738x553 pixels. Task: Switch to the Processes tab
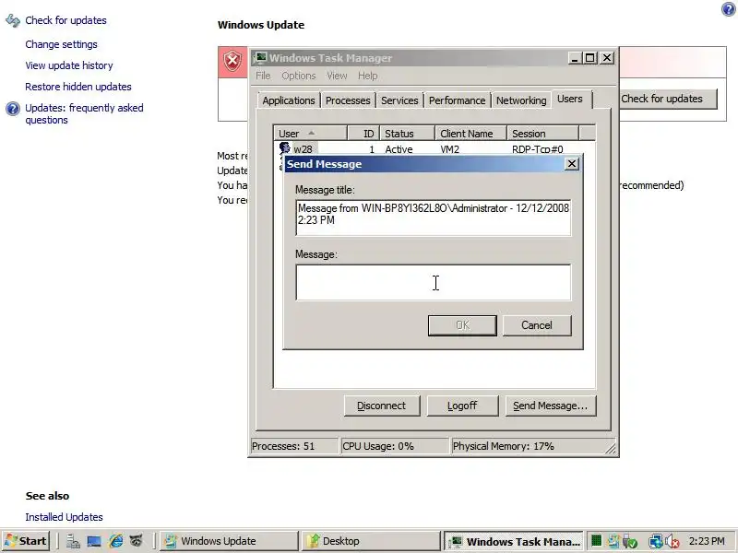click(348, 100)
